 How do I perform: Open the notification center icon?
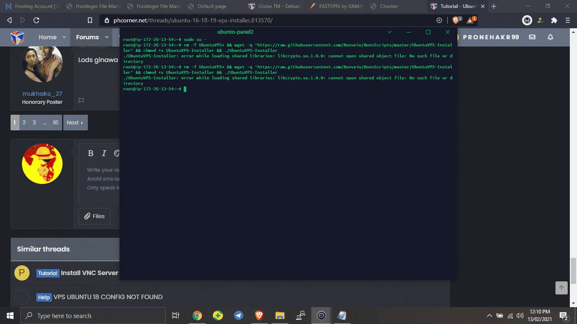pos(563,316)
